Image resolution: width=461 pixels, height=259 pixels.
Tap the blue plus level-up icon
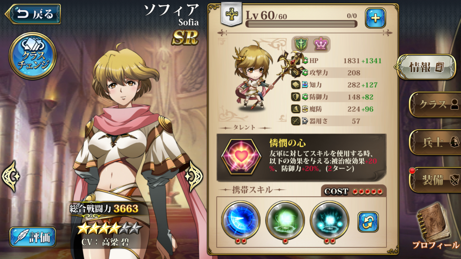(x=375, y=18)
